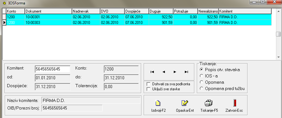Click the grid's vertical scrollbar thumb
Image resolution: width=282 pixels, height=118 pixels.
point(279,34)
